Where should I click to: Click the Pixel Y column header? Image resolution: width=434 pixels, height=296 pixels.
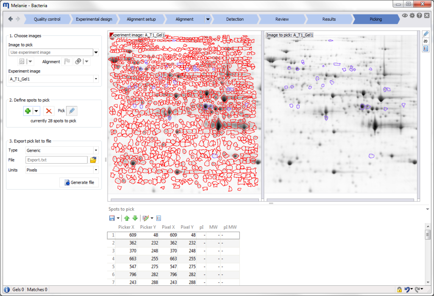[187, 227]
